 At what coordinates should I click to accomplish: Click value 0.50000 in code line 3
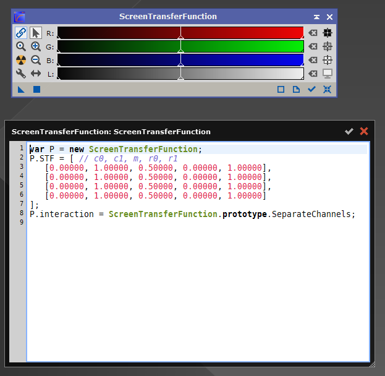156,168
